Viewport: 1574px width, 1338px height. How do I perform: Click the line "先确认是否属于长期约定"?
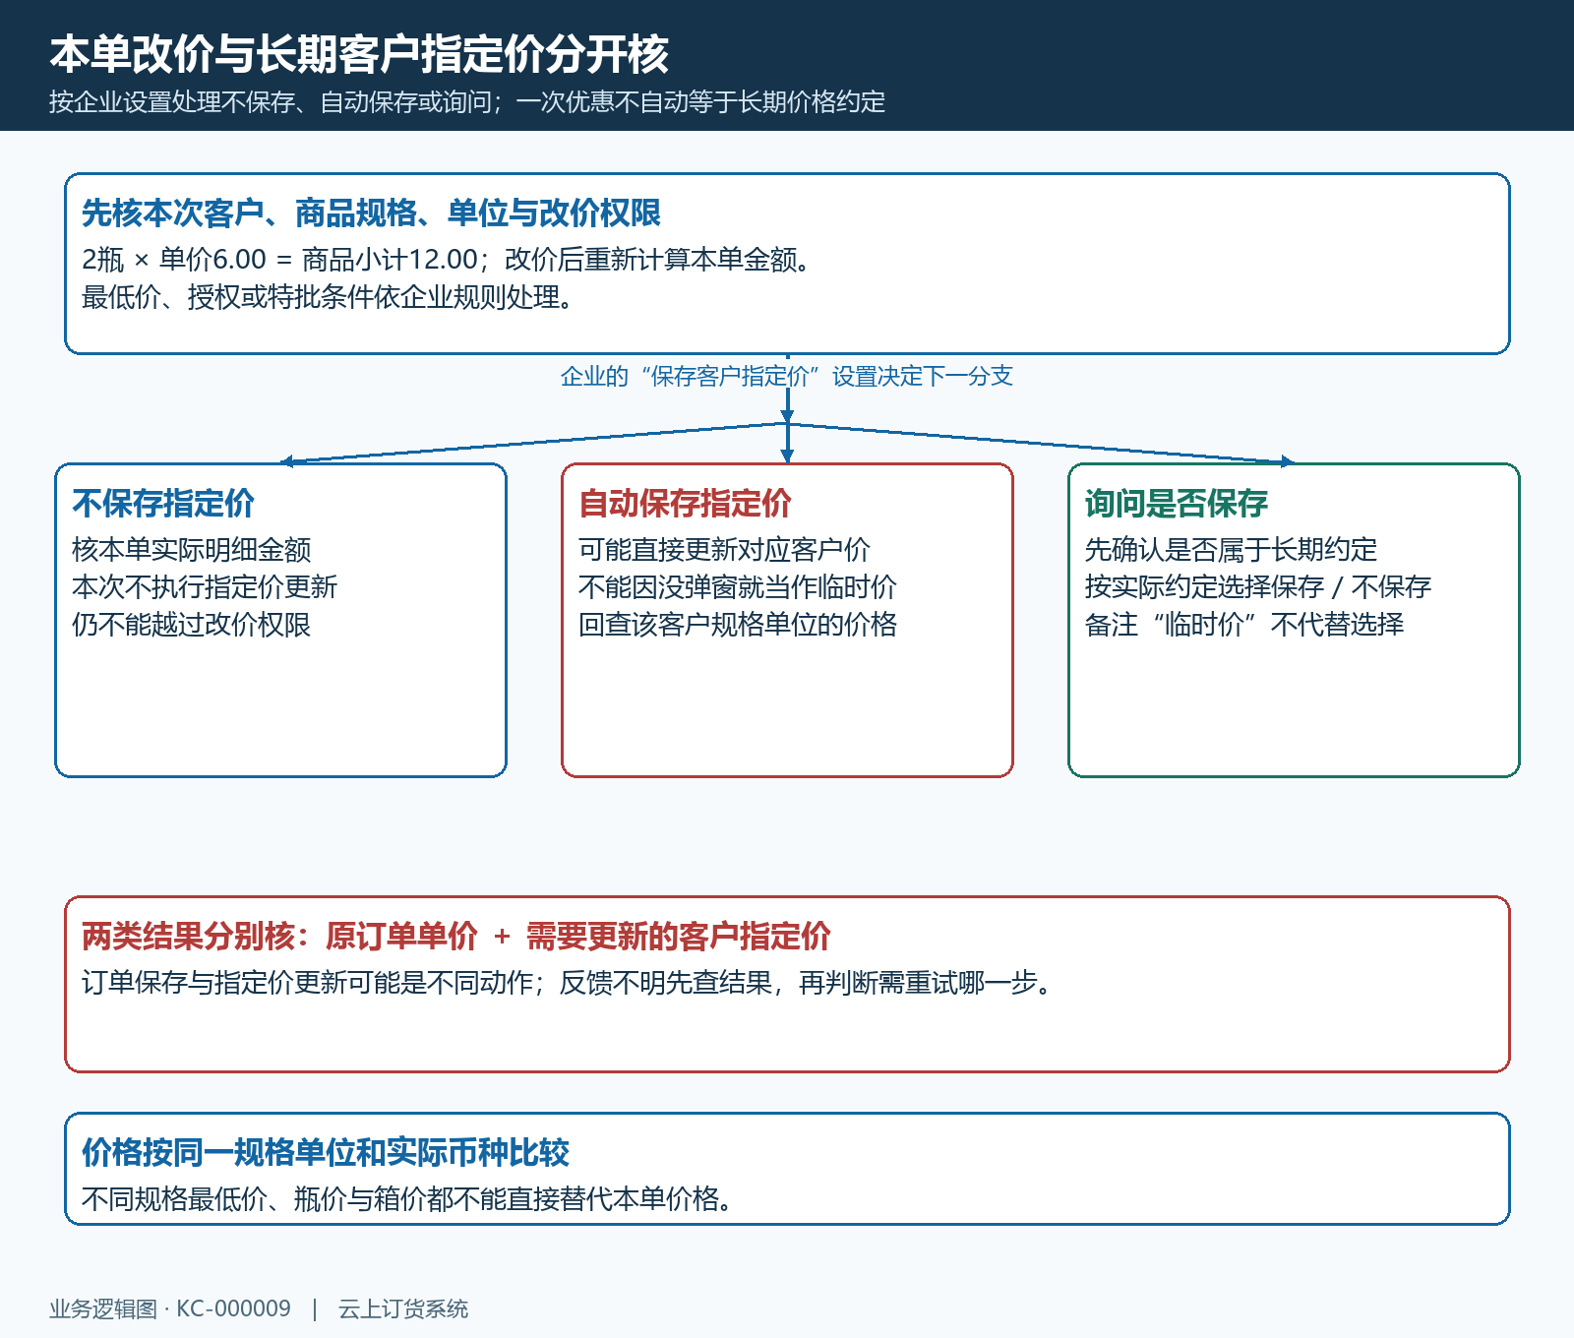click(x=1231, y=550)
